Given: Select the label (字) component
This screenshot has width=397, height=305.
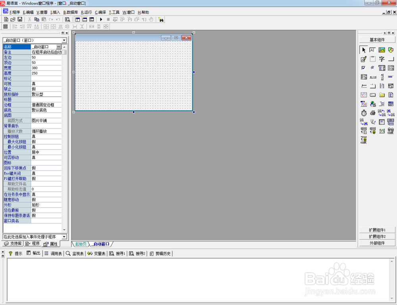Looking at the screenshot, I should point(382,59).
